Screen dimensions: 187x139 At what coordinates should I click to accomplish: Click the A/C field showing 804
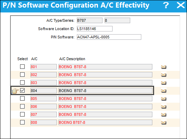tap(44, 91)
